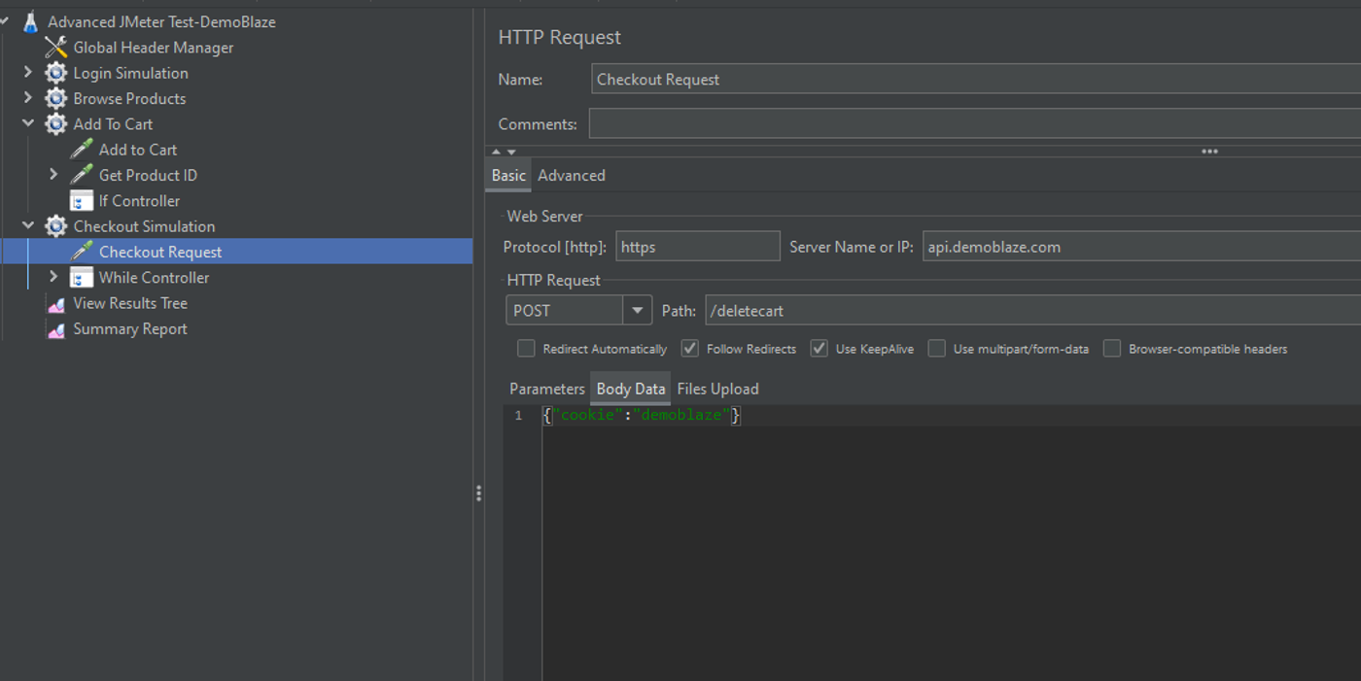This screenshot has height=681, width=1361.
Task: Click the test plan flask icon
Action: pyautogui.click(x=31, y=21)
